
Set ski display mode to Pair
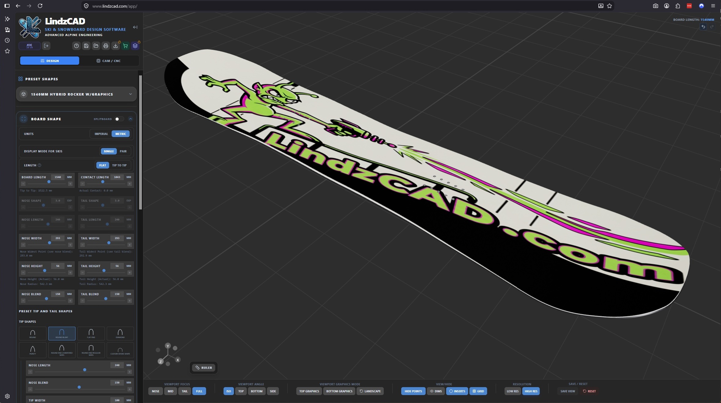pos(123,151)
